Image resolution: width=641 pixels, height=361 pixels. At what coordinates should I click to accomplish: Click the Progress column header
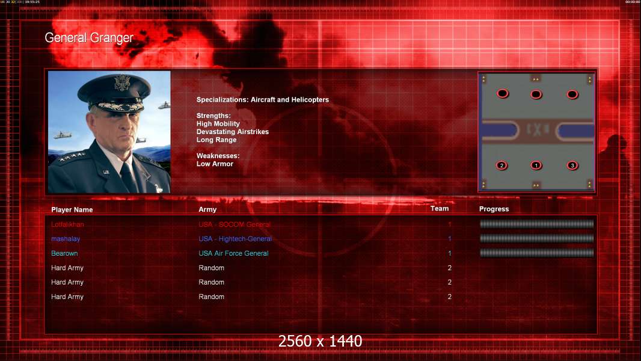[x=494, y=209]
